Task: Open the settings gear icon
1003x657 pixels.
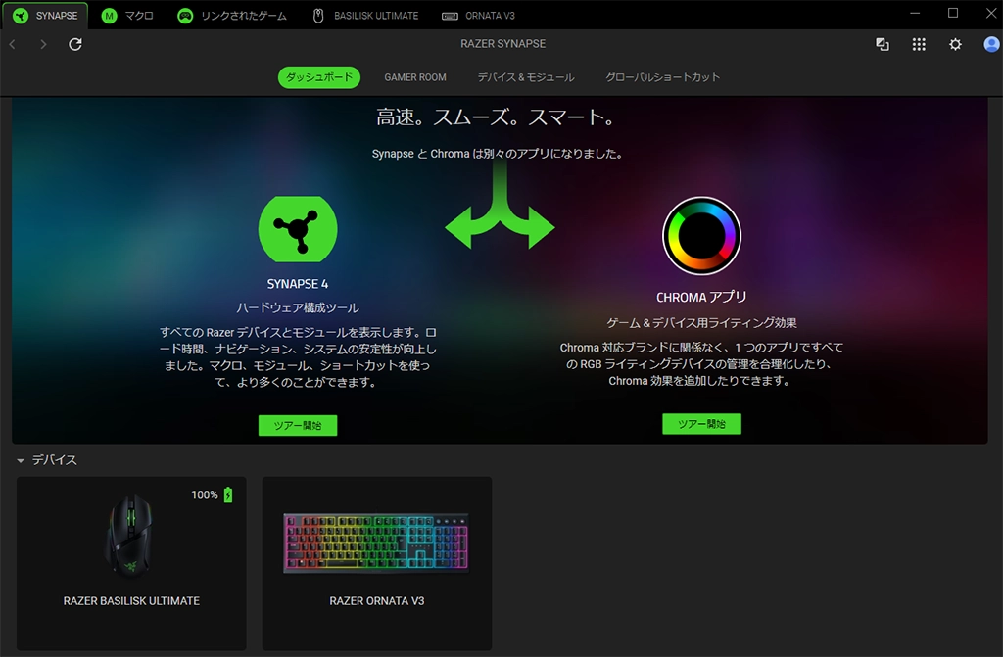Action: pos(955,44)
